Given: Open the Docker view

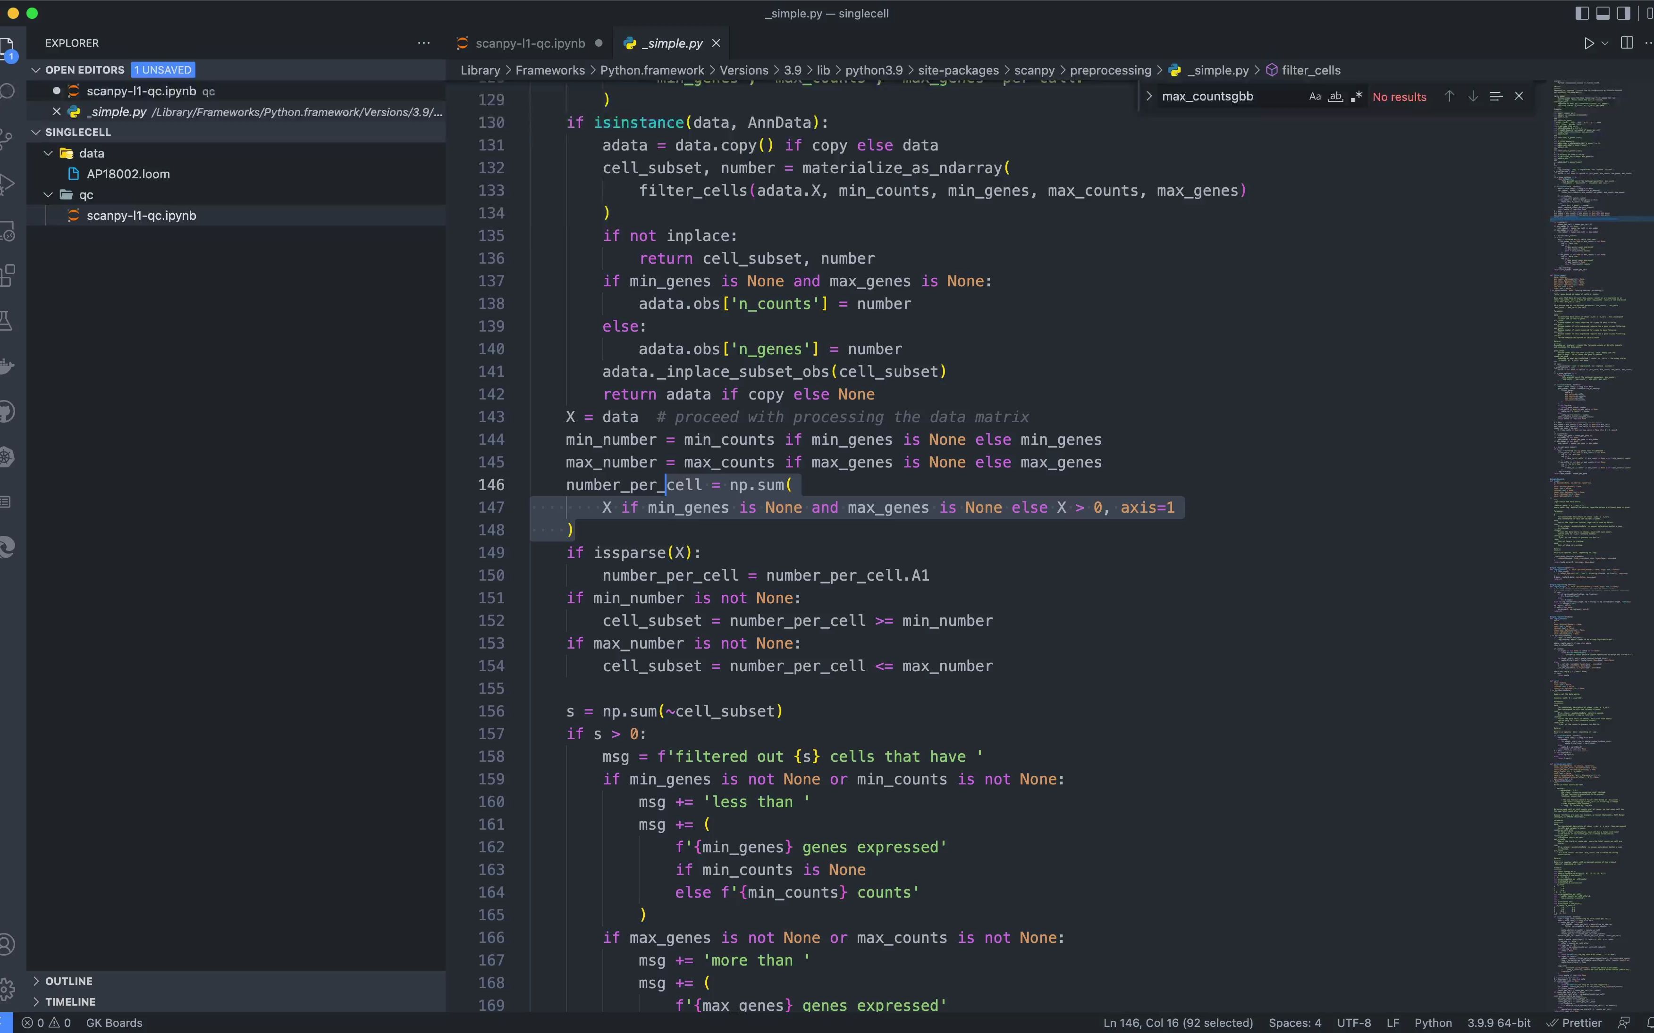Looking at the screenshot, I should tap(7, 366).
